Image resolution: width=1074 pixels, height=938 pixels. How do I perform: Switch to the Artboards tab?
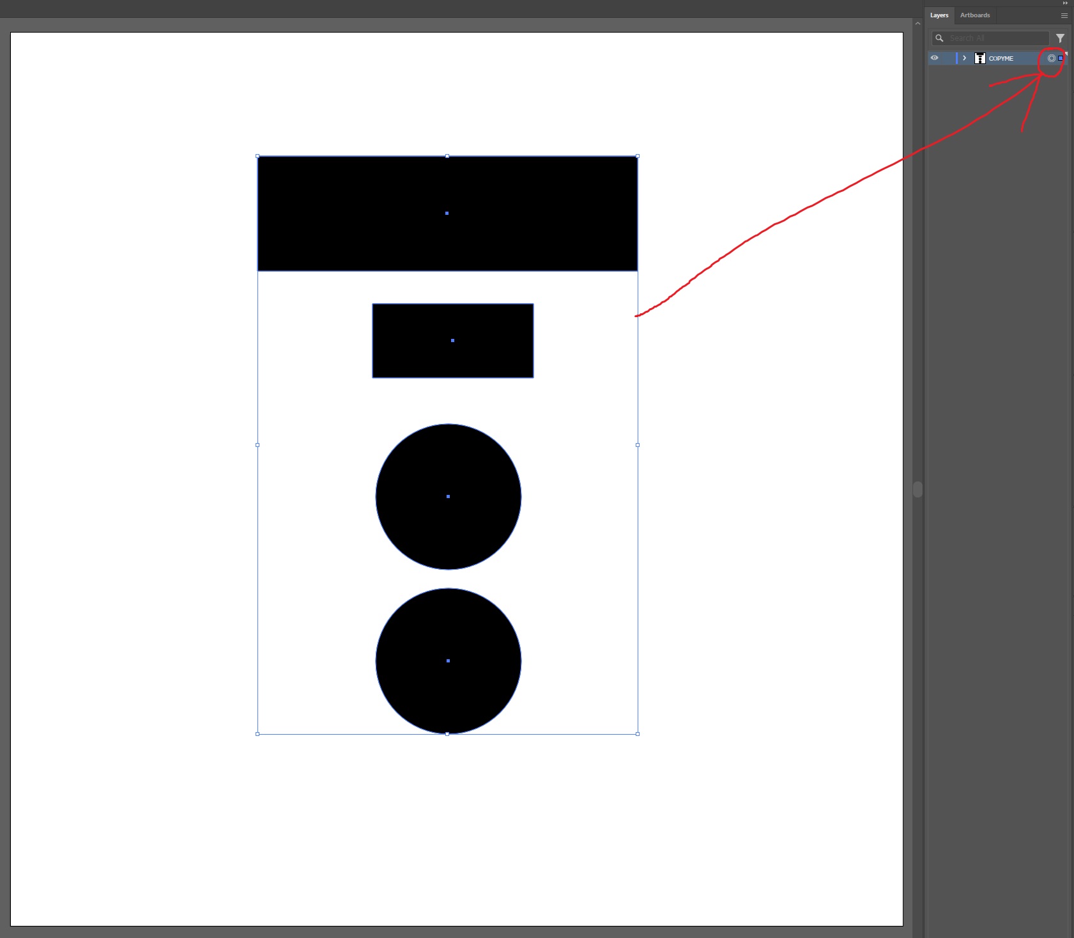(975, 15)
